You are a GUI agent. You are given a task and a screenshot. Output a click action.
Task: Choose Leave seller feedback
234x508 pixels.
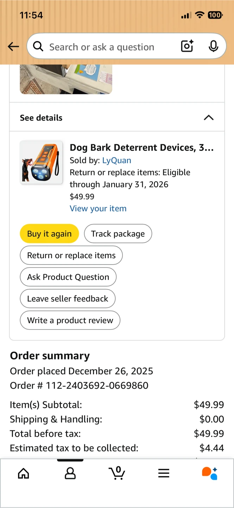coord(68,299)
